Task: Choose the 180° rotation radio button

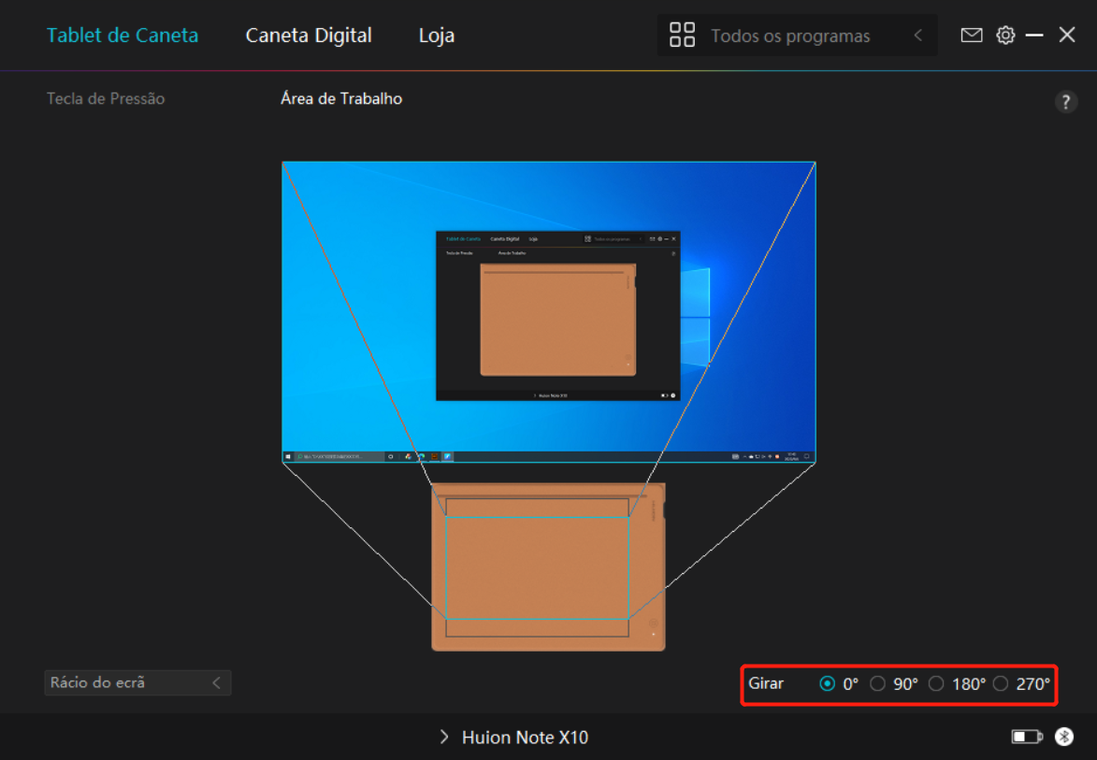Action: tap(936, 683)
